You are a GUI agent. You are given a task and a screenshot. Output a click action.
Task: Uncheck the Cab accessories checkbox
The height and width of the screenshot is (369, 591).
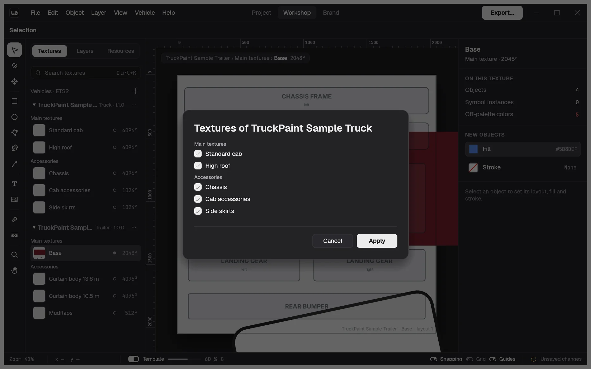click(x=198, y=199)
